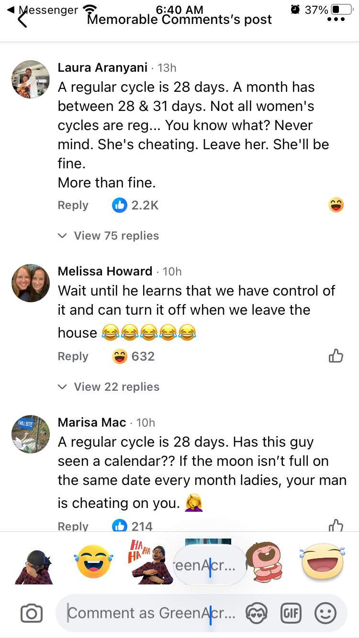Screen dimensions: 359x638
Task: View the 2.2K reactions on Laura's comment
Action: (x=135, y=205)
